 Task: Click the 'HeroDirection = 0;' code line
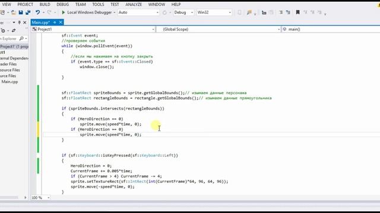[91, 166]
